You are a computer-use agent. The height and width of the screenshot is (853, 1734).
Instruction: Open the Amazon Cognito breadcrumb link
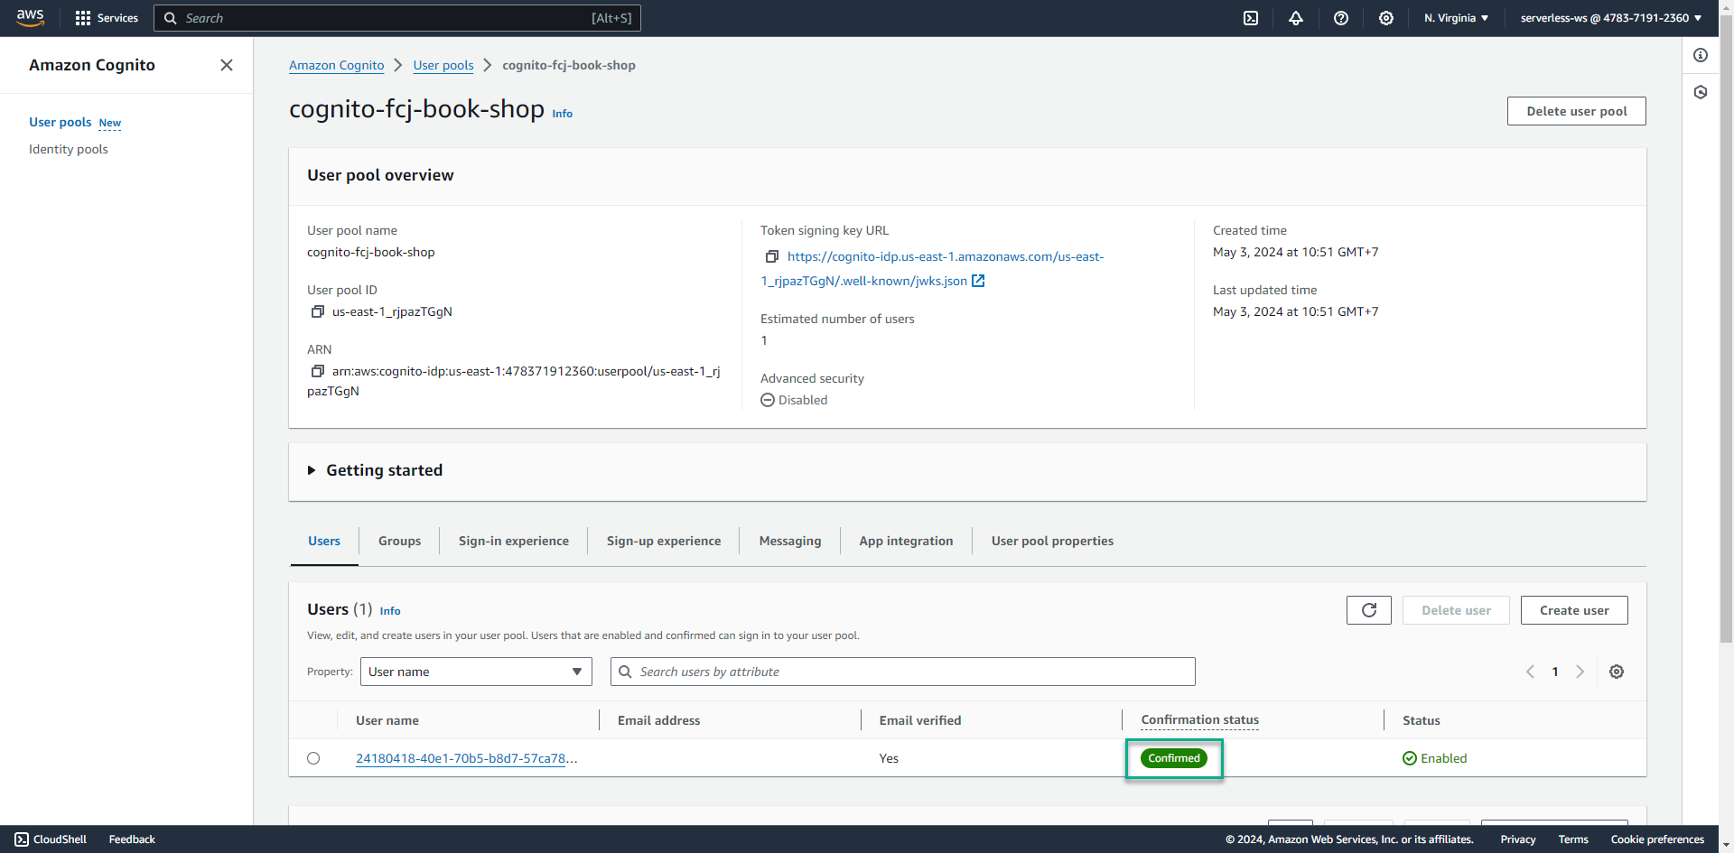point(336,65)
